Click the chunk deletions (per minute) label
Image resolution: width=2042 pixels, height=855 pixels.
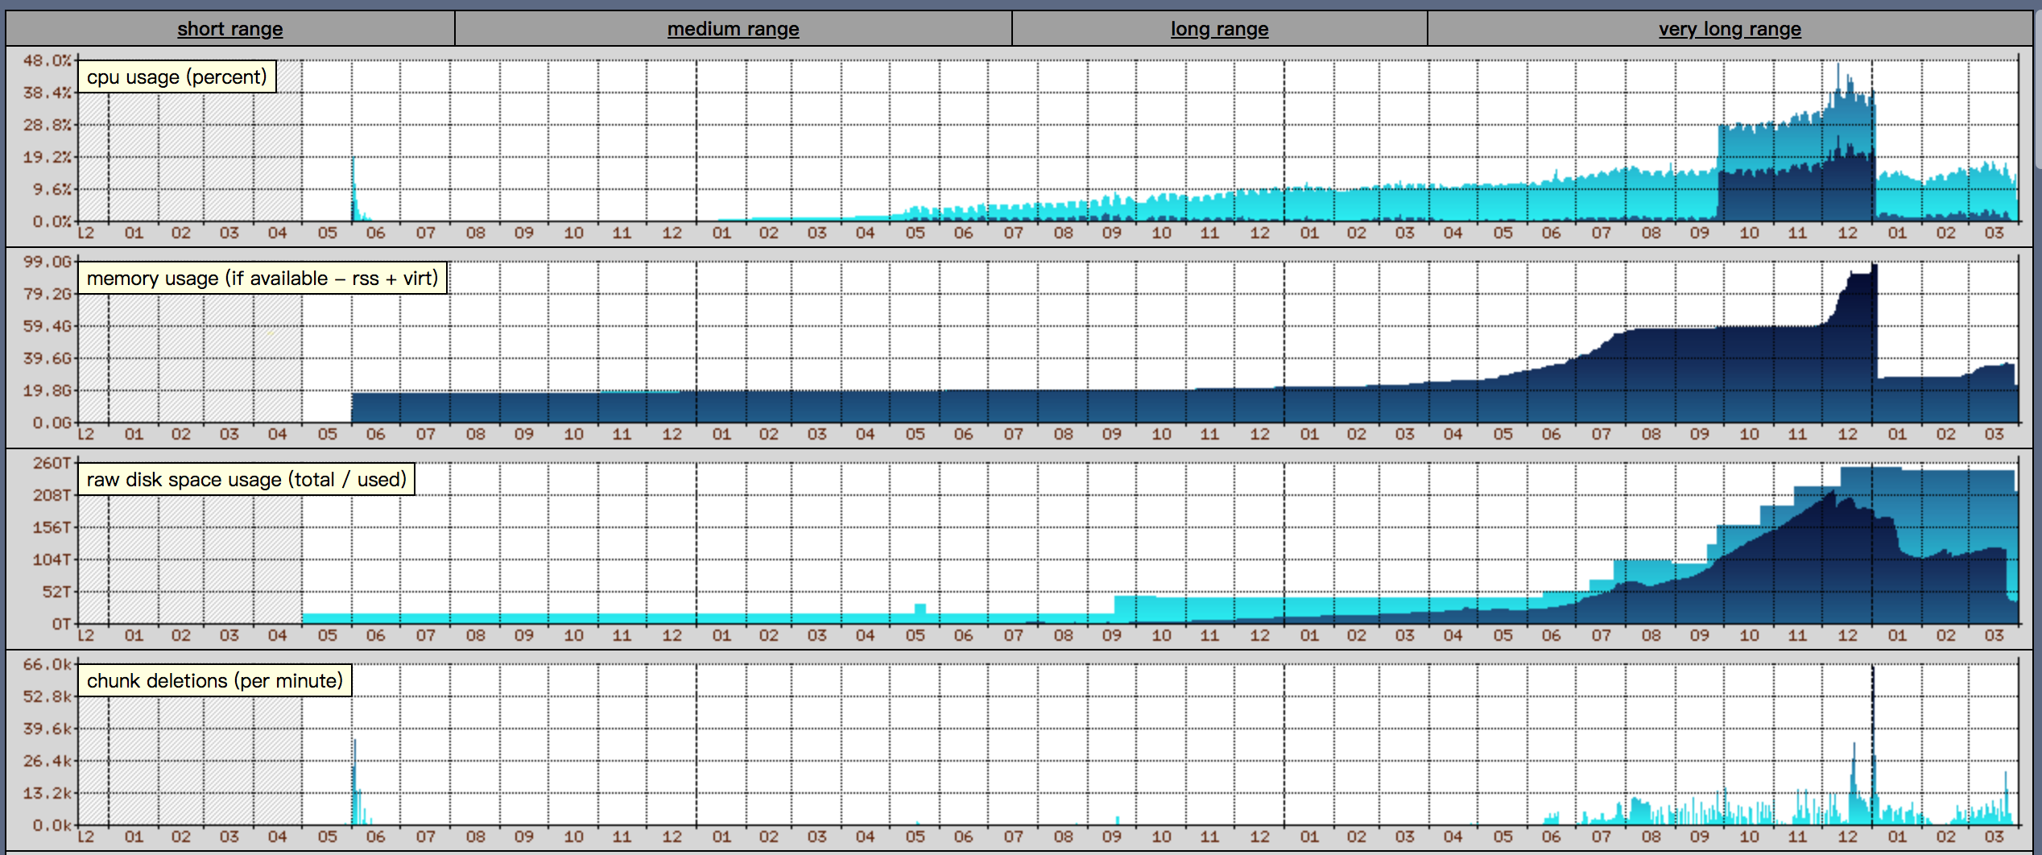(x=214, y=680)
